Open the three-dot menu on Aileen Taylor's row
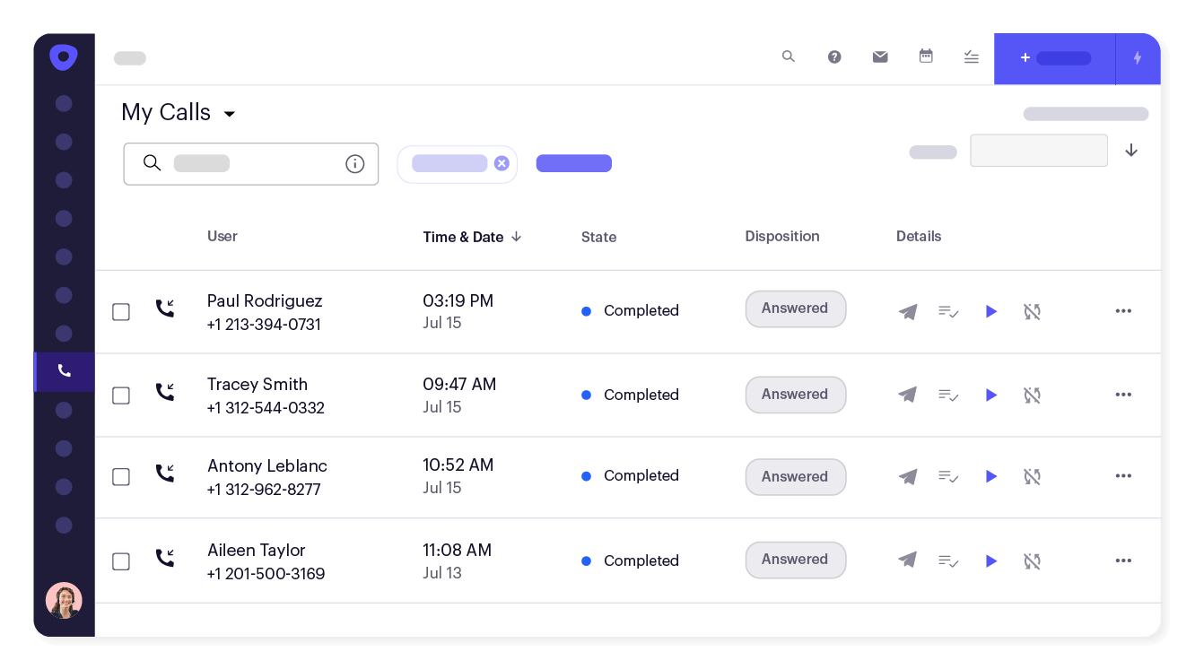The image size is (1195, 669). [1122, 560]
